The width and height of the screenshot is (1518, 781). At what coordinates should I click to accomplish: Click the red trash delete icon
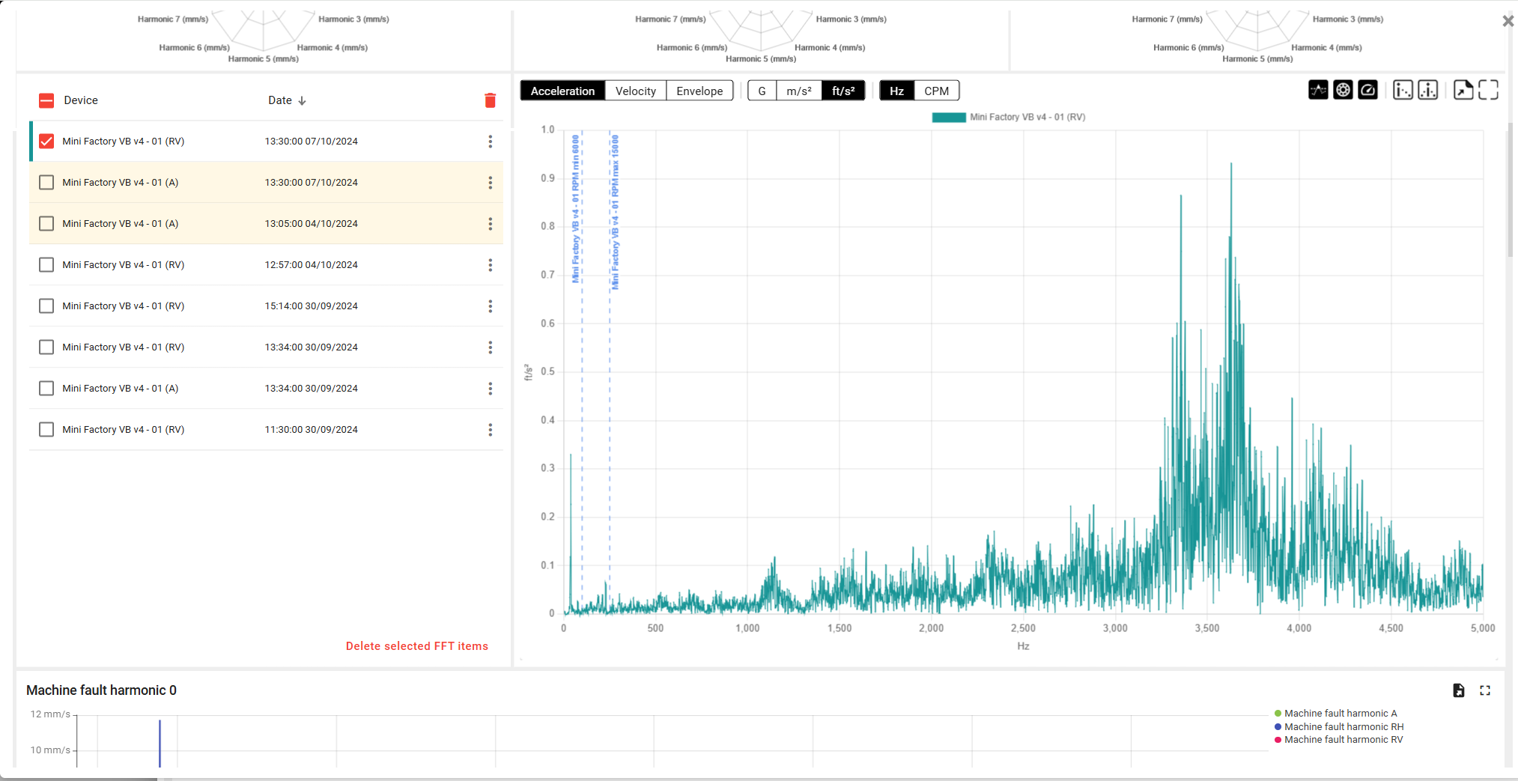[x=490, y=100]
